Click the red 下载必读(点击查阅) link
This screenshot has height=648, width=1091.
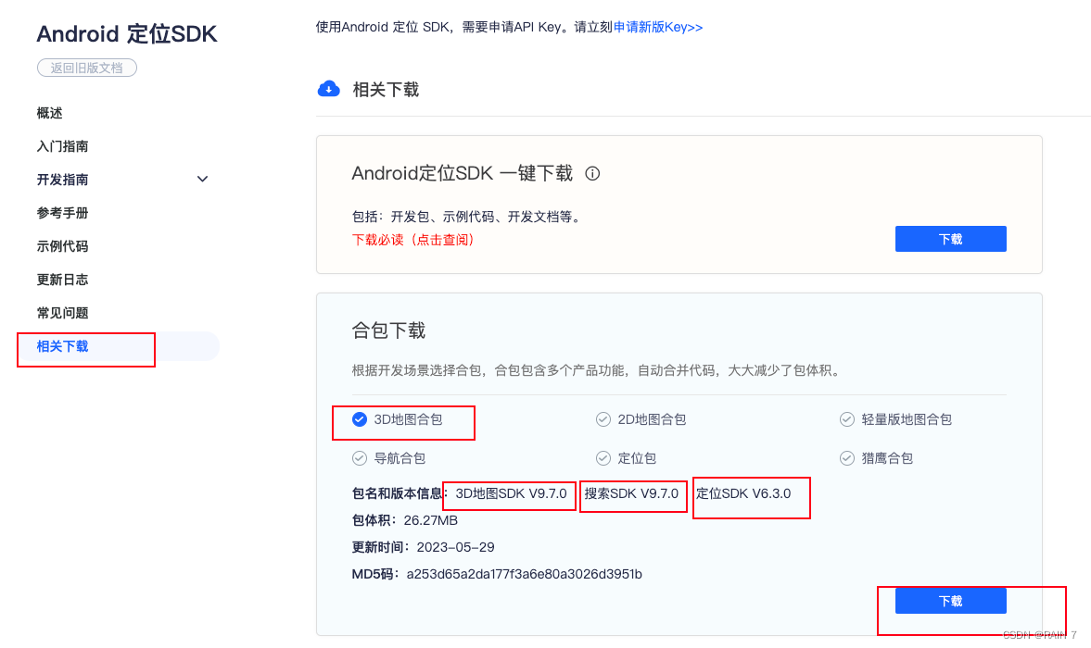point(412,240)
